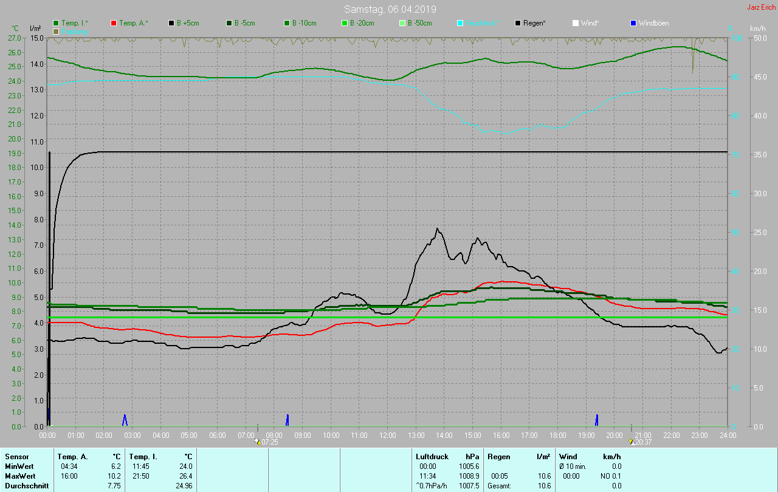Viewport: 778px width, 492px height.
Task: Select the 12:00 label on time axis
Action: tap(387, 436)
